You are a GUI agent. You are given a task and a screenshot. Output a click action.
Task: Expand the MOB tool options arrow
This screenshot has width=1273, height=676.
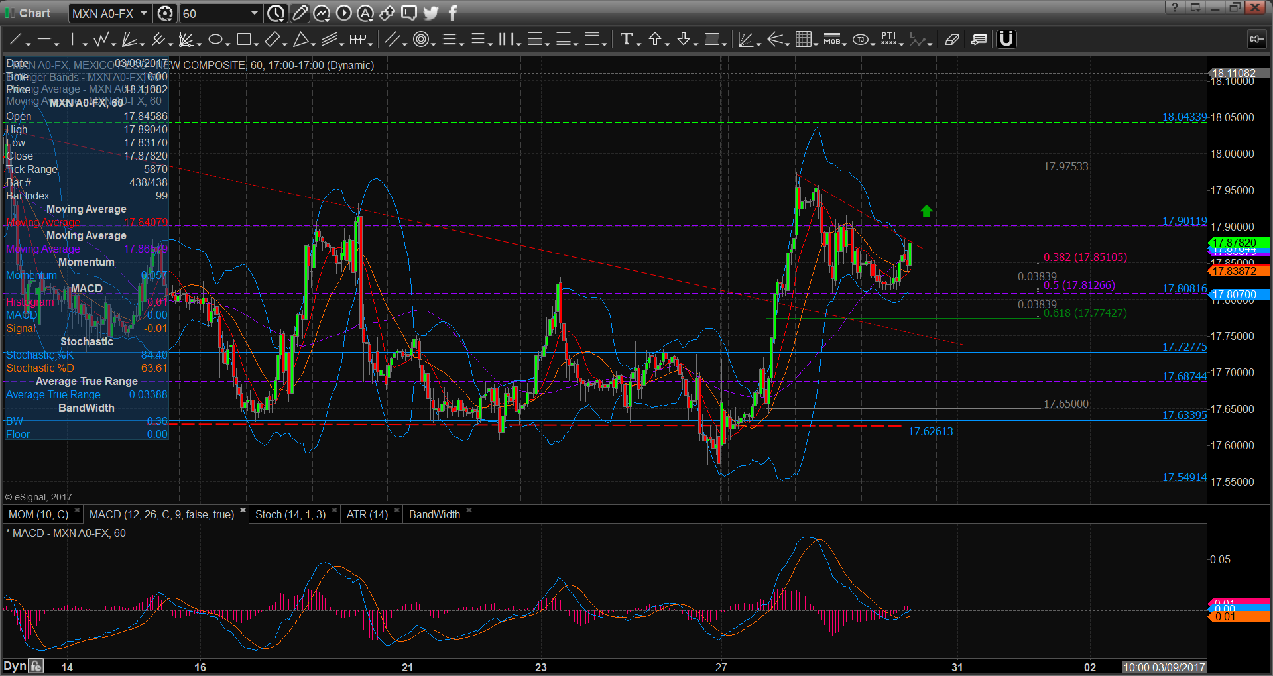(845, 44)
